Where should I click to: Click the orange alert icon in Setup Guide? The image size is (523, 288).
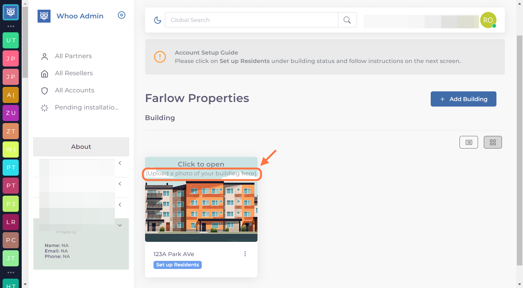tap(160, 57)
